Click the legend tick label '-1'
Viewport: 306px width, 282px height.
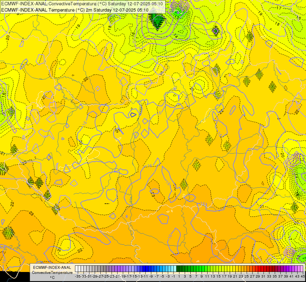tap(173, 276)
